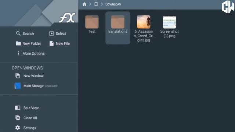Click the Search magnifier icon
Screen dimensions: 235x132
point(18,33)
